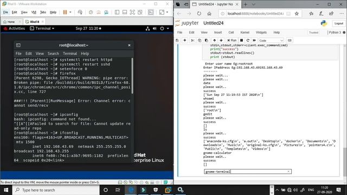Click Activities in RHEL top bar
Viewport: 347px width, 195px height.
[x=15, y=28]
